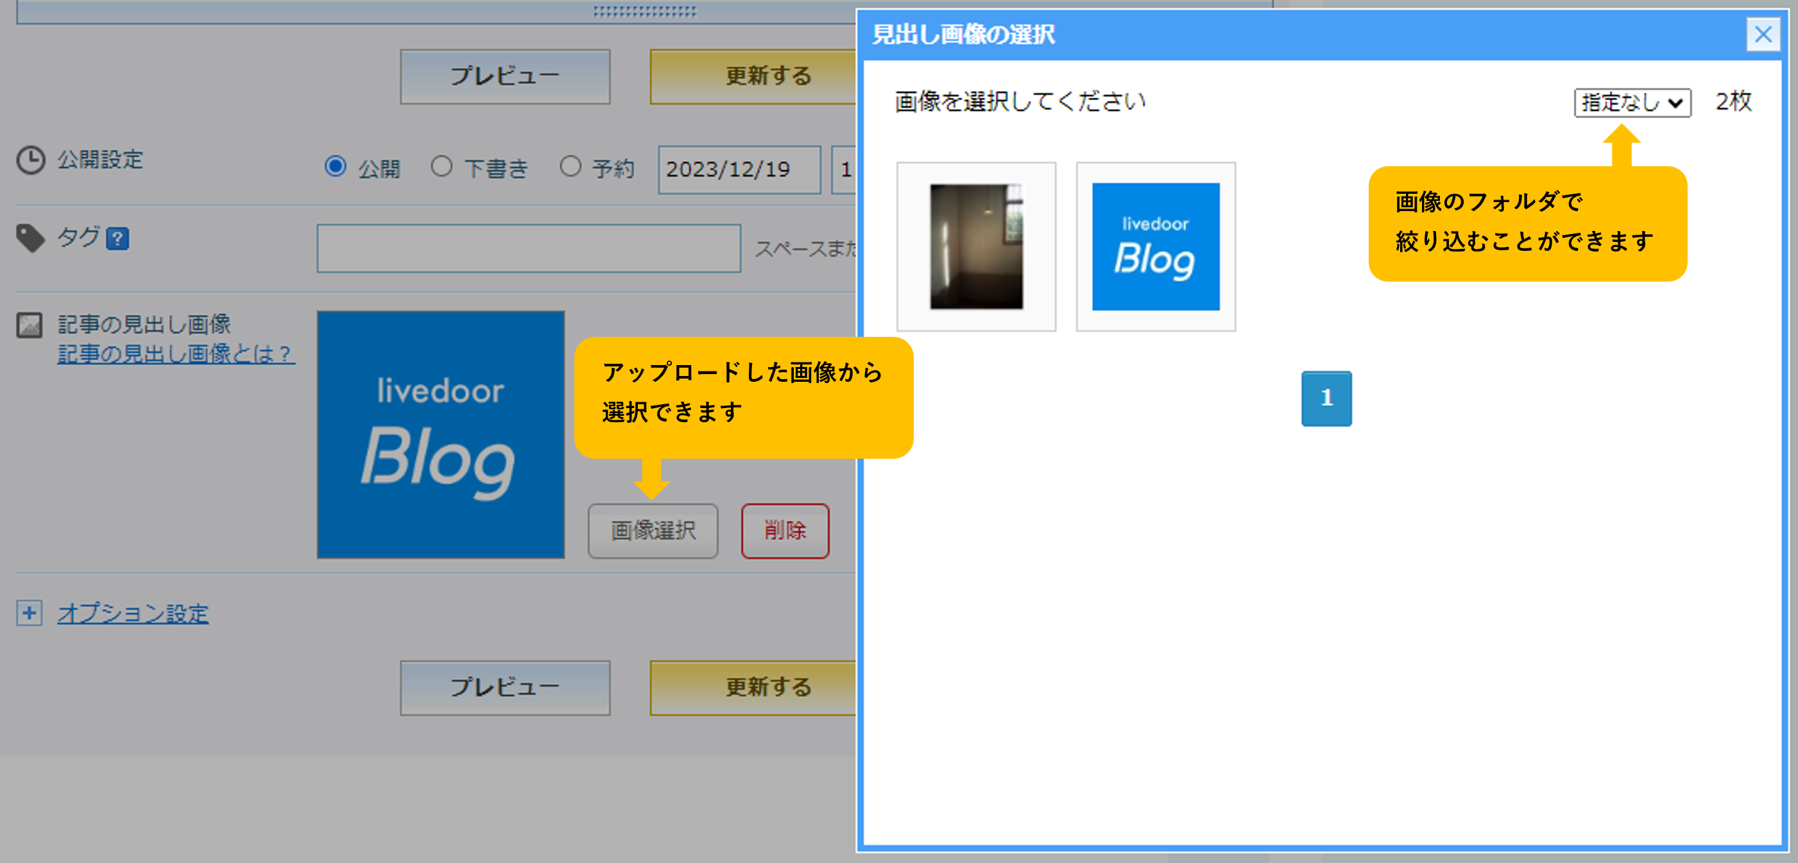The image size is (1798, 863).
Task: Click the タグ input field
Action: pyautogui.click(x=528, y=248)
